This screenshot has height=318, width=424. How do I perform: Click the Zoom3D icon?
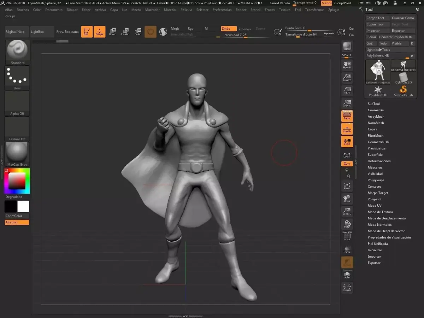(347, 212)
